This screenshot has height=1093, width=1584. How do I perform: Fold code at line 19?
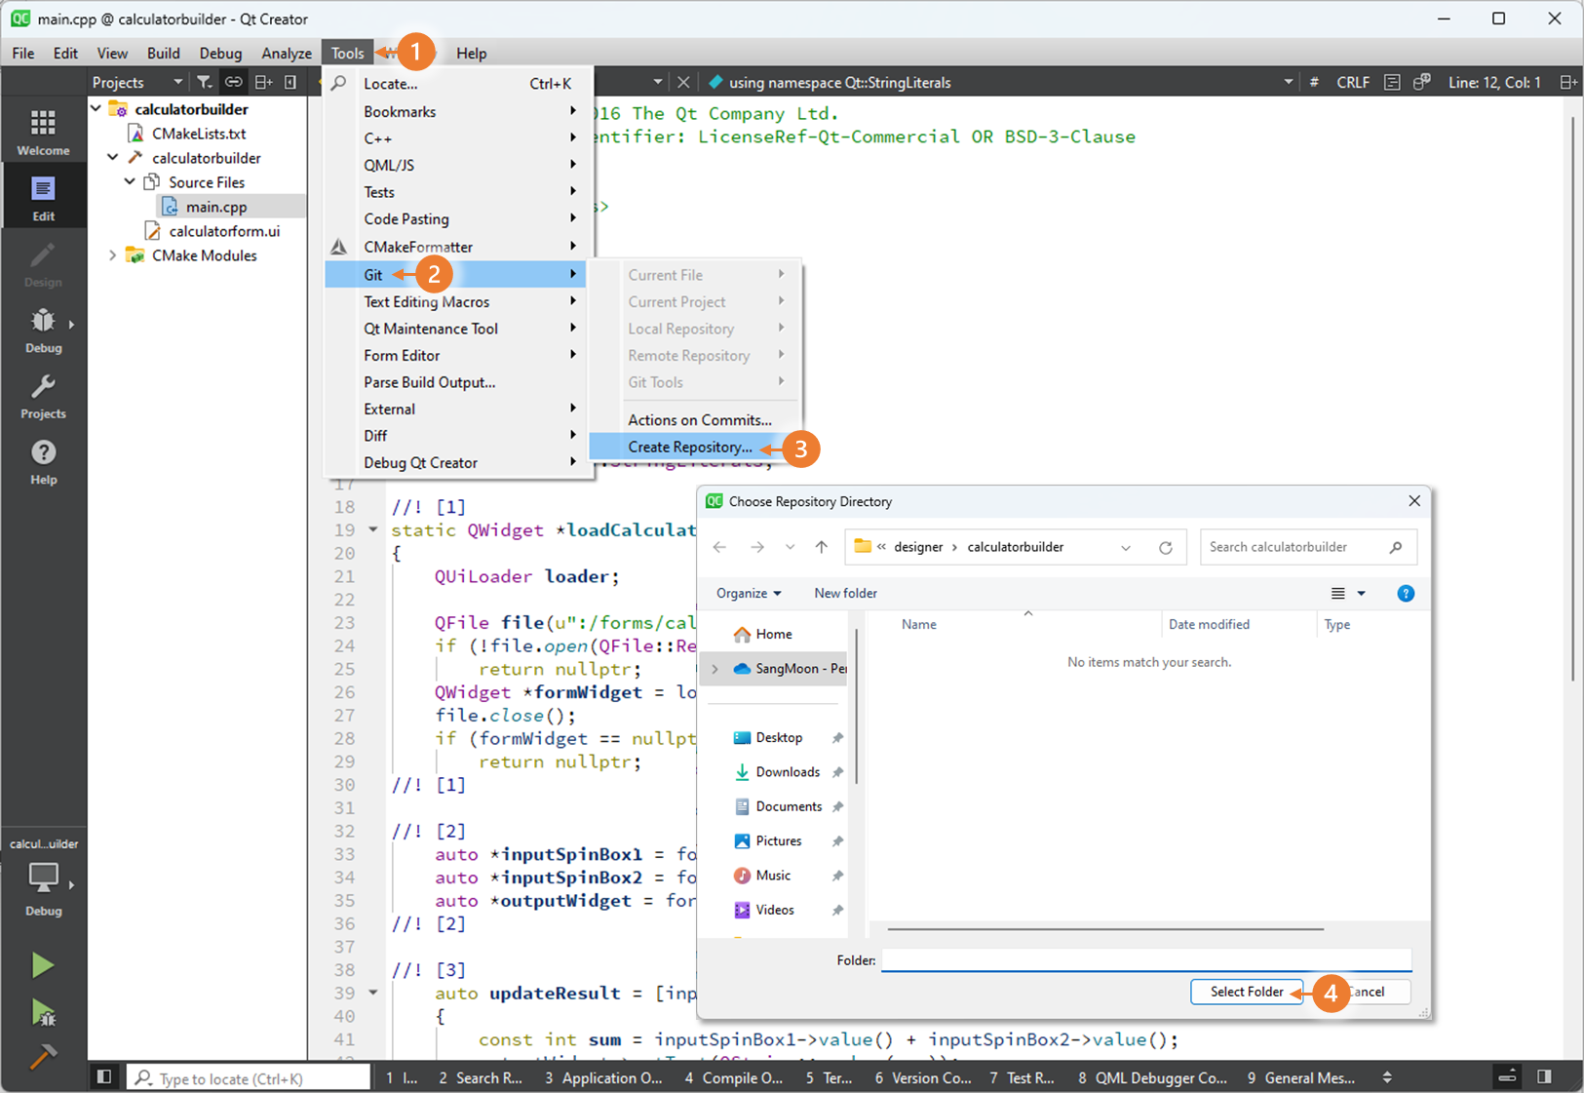tap(372, 529)
